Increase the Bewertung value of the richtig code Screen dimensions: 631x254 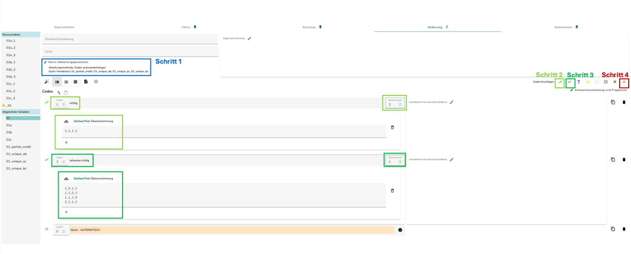400,104
